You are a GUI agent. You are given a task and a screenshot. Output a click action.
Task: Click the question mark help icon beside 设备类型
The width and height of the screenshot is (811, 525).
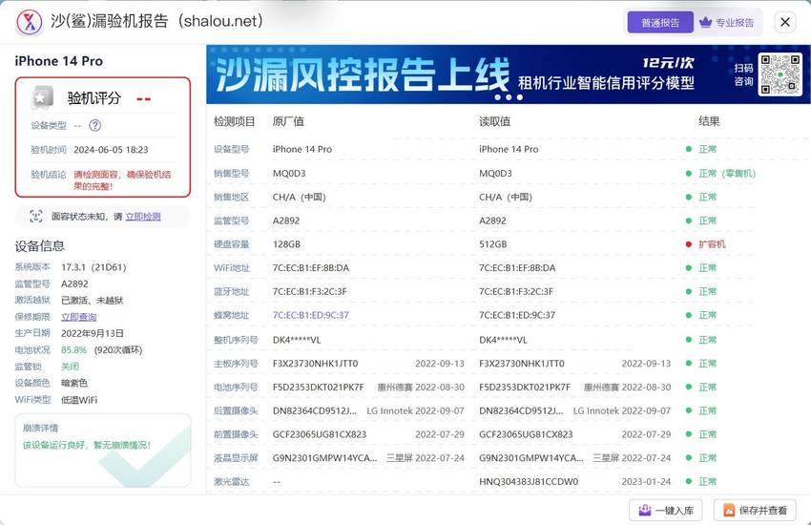95,125
